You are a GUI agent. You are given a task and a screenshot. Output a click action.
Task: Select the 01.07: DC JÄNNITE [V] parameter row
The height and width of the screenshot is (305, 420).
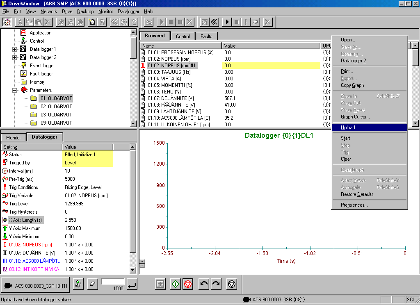[231, 98]
